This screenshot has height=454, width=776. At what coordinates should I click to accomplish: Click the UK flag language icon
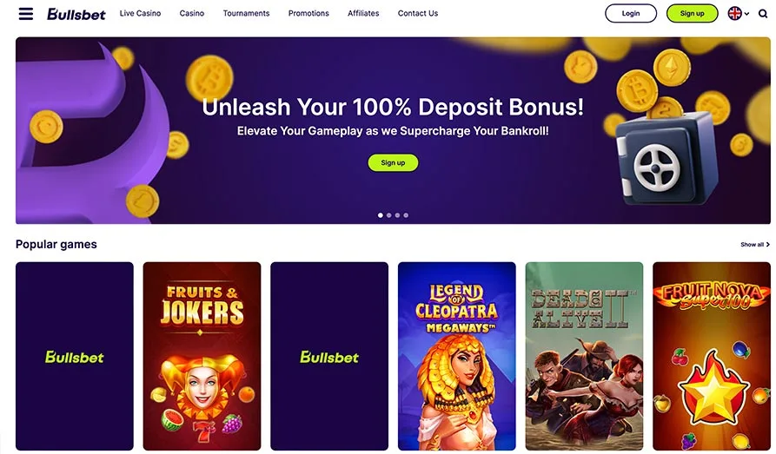[735, 13]
